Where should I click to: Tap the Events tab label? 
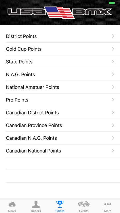point(84,211)
